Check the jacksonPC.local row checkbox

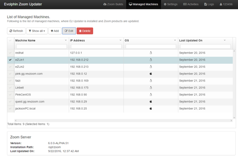pyautogui.click(x=10, y=108)
